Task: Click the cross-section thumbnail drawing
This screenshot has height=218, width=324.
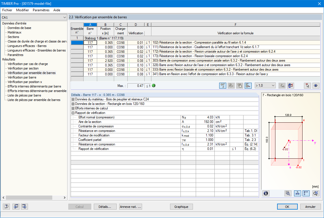Action: click(x=291, y=141)
